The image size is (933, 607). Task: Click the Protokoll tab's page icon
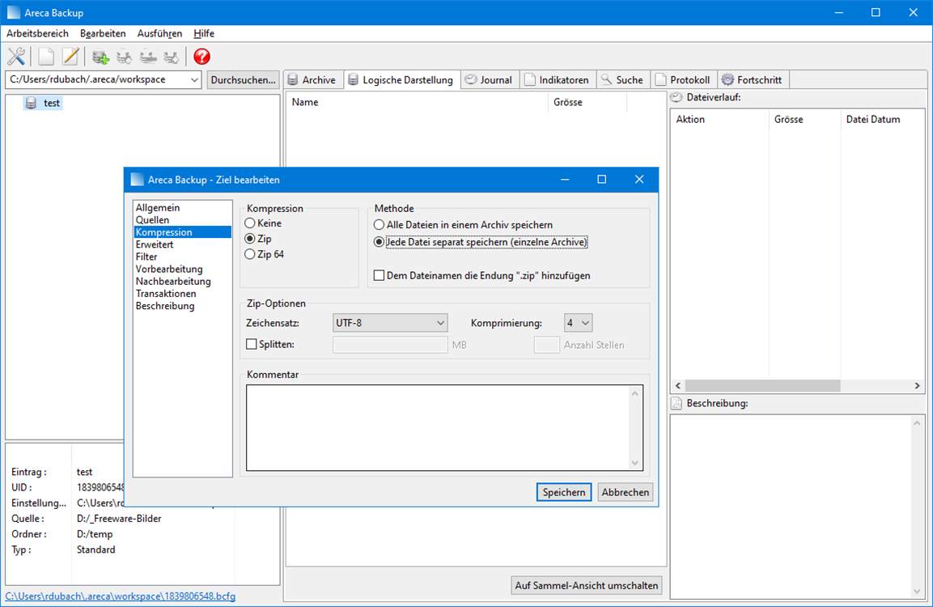660,80
